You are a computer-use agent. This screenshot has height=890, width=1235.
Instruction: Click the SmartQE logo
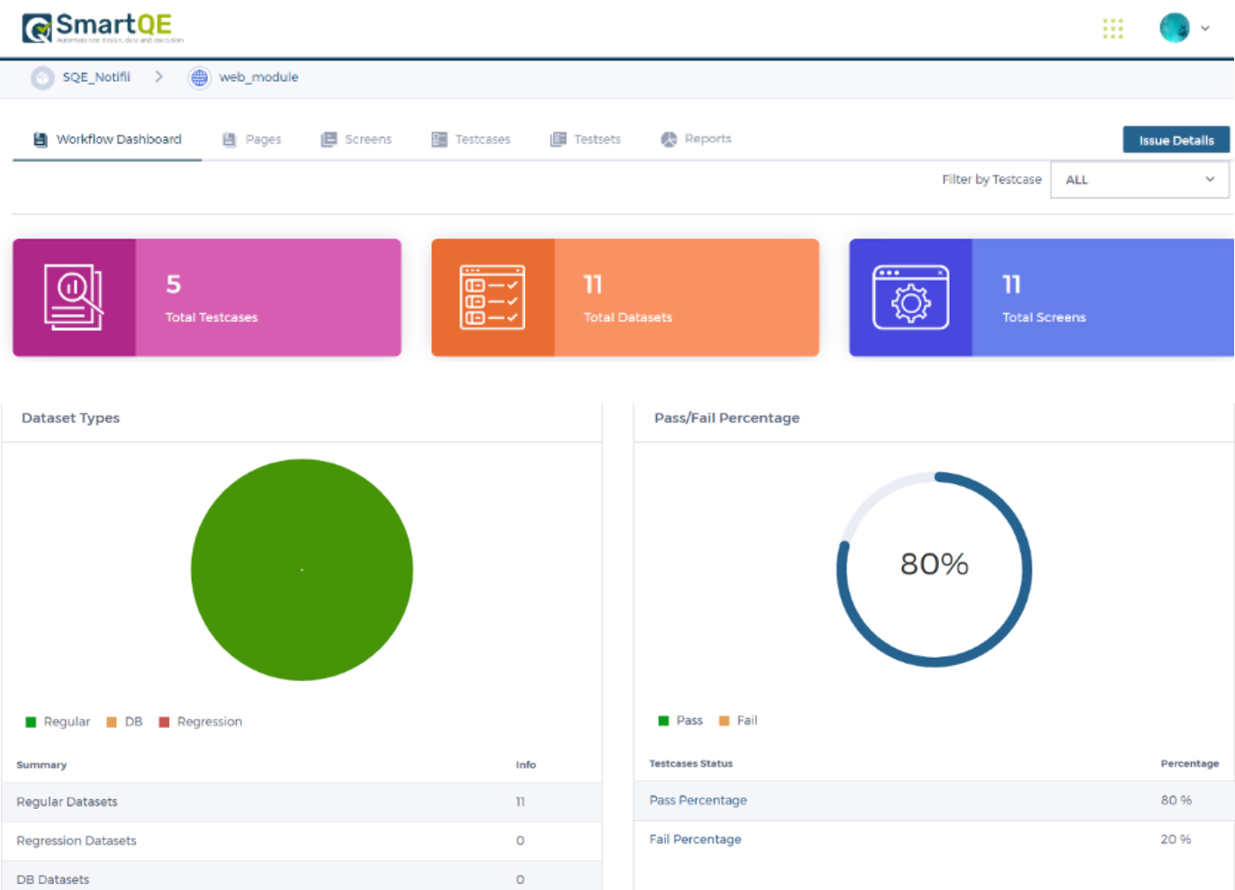click(x=103, y=28)
